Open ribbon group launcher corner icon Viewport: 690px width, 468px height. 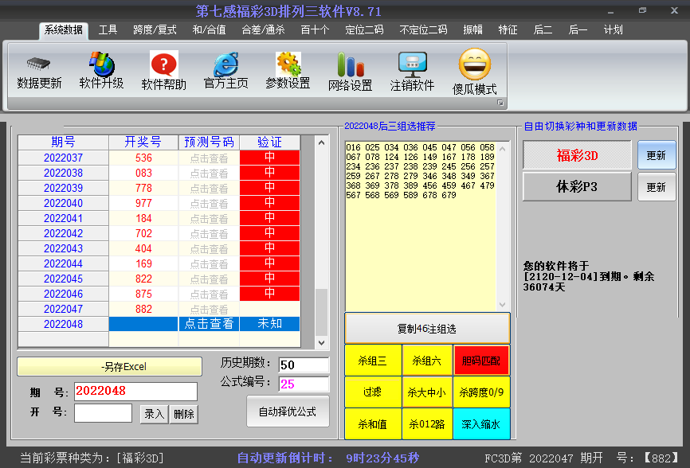[500, 103]
